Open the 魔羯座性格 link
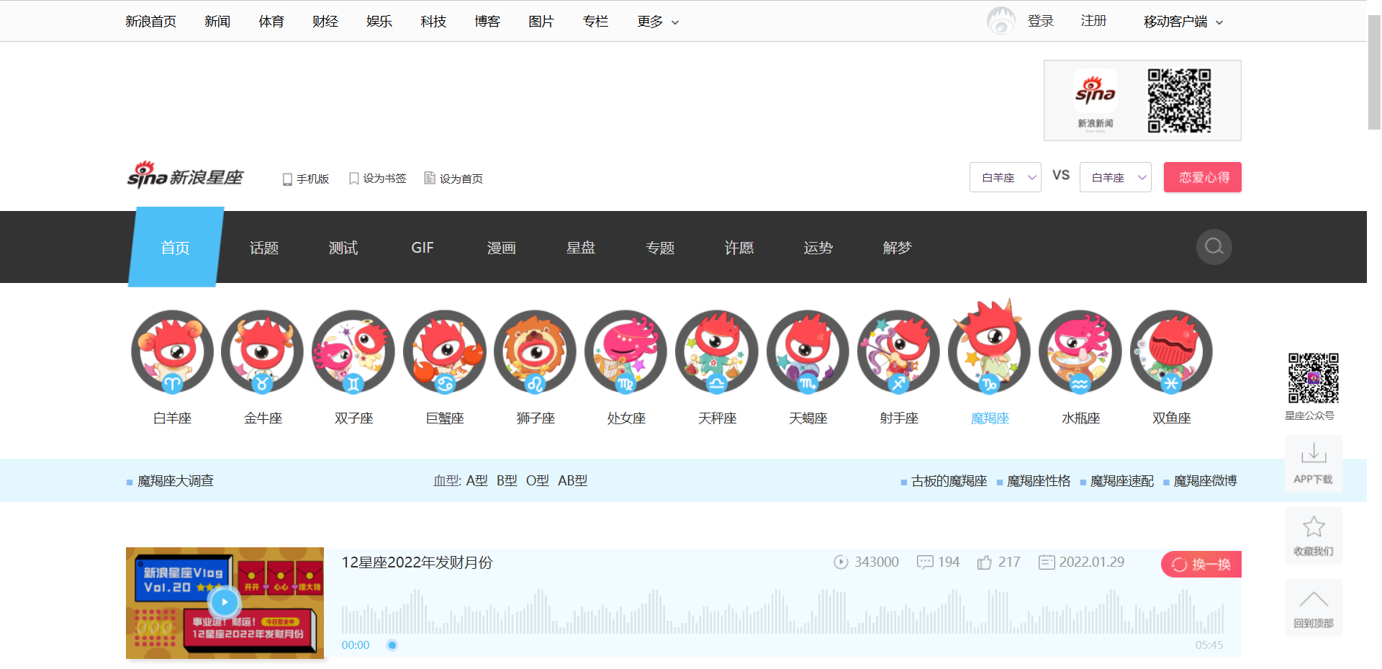Viewport: 1382px width, 669px height. click(1039, 480)
